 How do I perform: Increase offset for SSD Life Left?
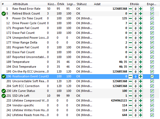point(141,96)
